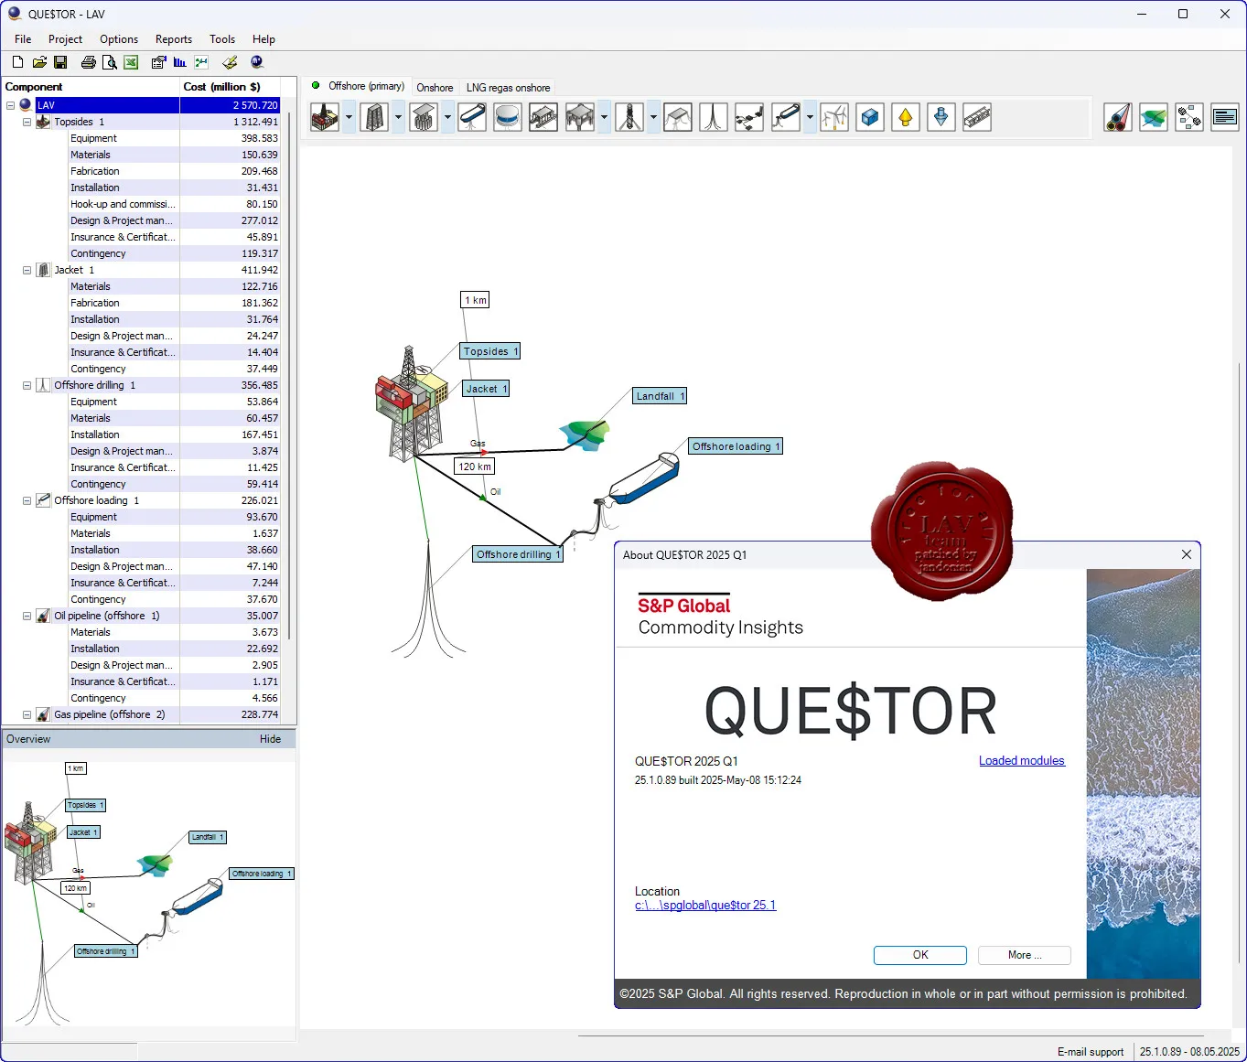Expand the Gas pipeline tree node

(x=27, y=714)
